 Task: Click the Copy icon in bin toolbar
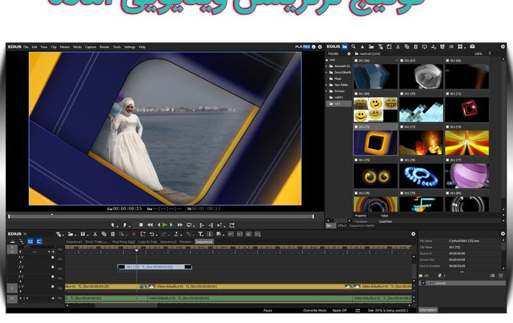pos(407,47)
